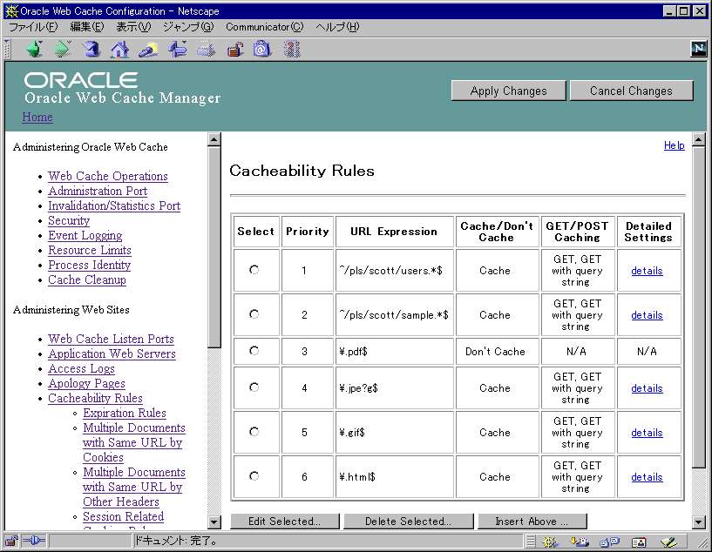Open details for the sample.*$ rule
Viewport: 712px width, 552px height.
click(x=647, y=315)
